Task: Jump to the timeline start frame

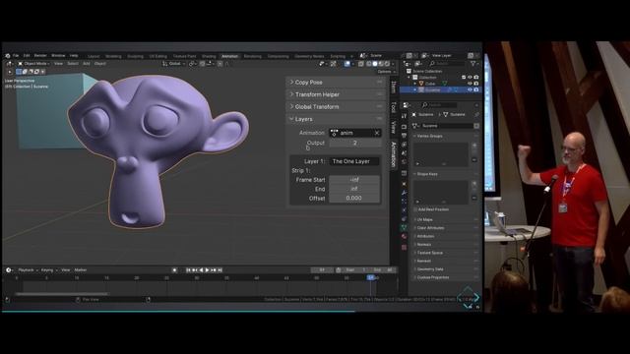Action: [188, 270]
